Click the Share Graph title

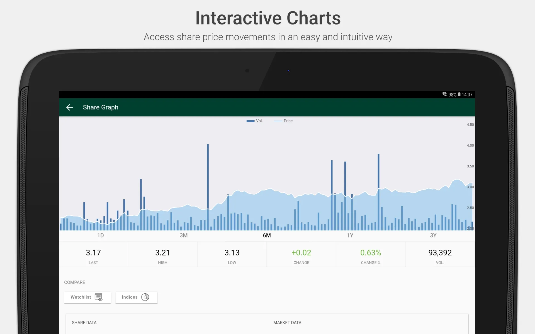(101, 107)
